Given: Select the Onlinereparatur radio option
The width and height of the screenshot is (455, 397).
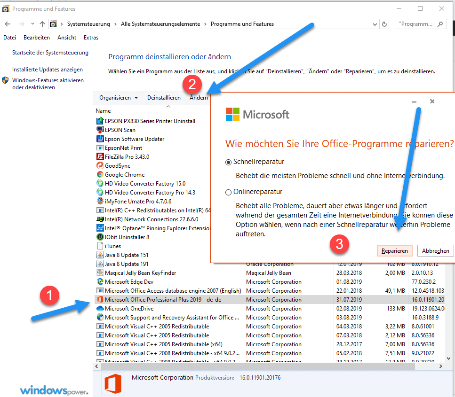Looking at the screenshot, I should [228, 193].
